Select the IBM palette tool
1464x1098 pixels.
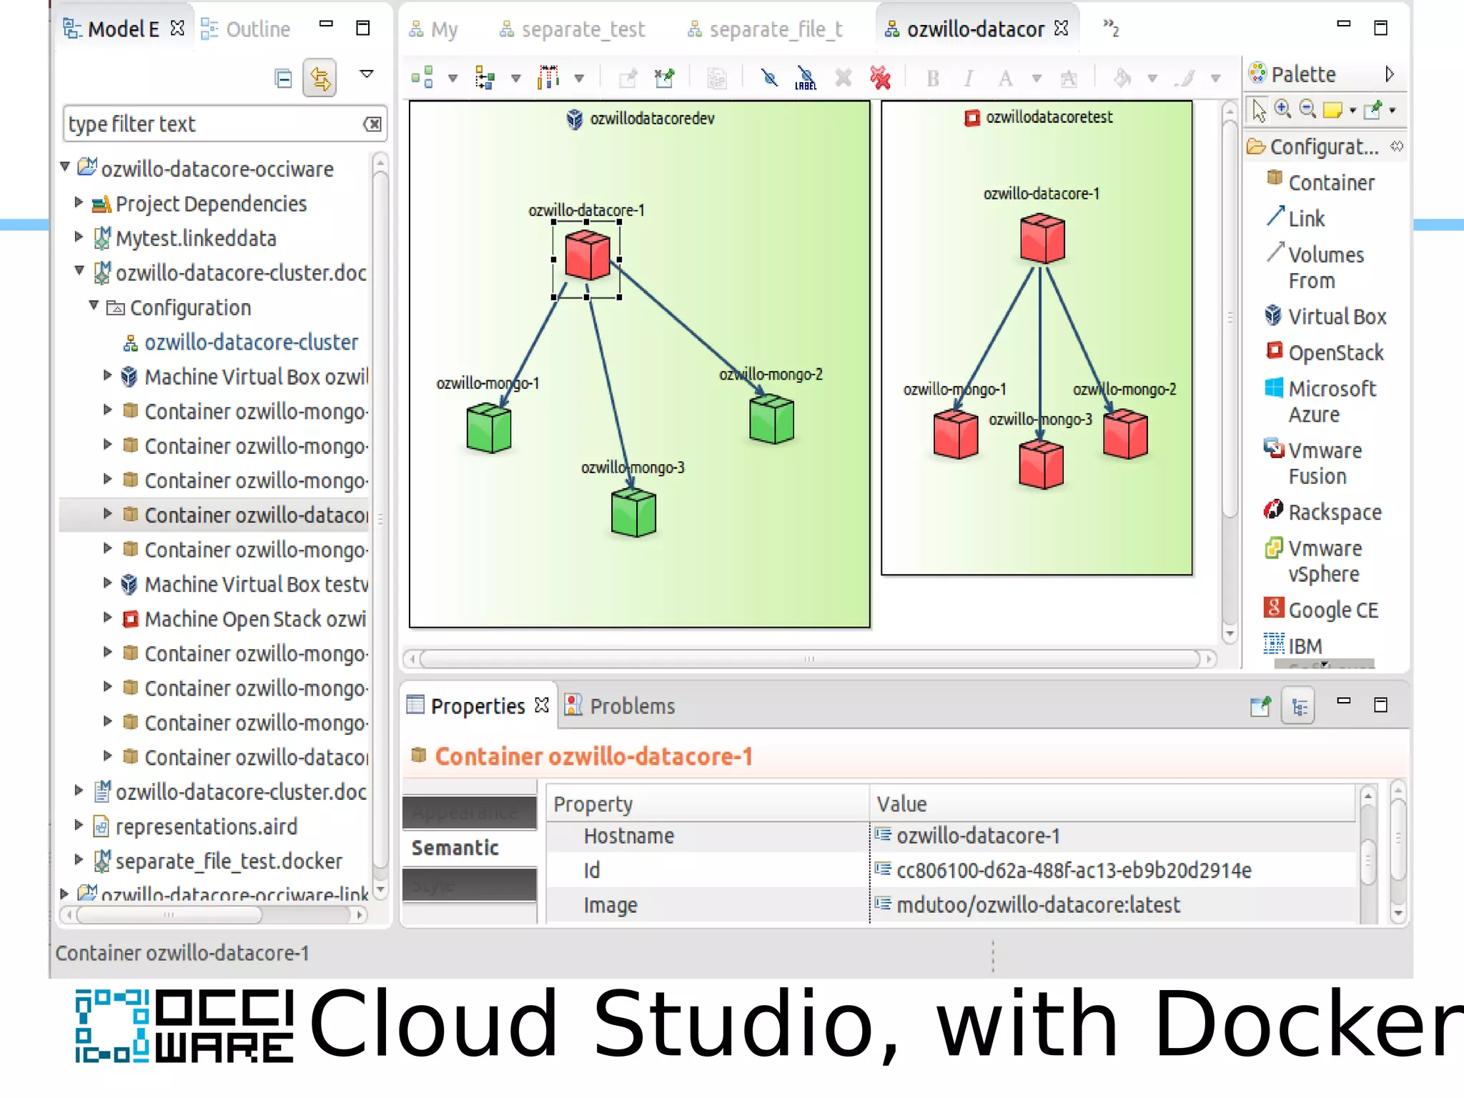point(1293,645)
